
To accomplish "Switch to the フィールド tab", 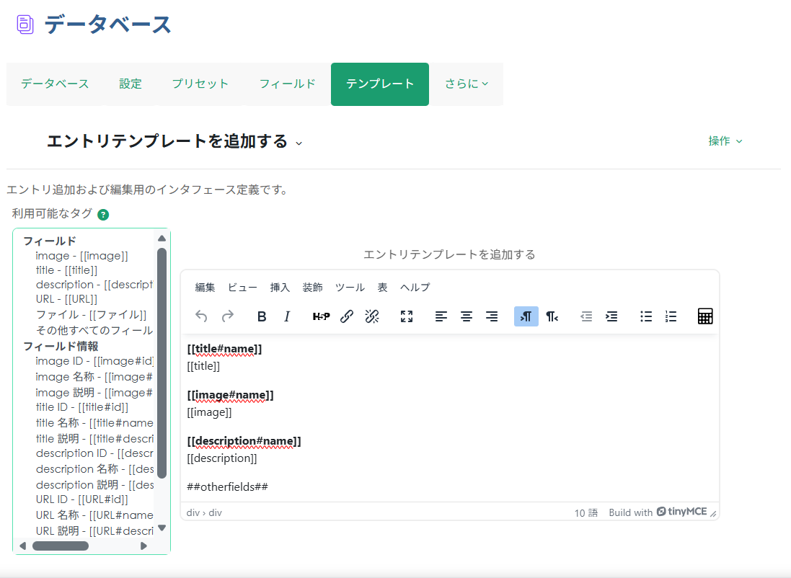I will coord(287,84).
